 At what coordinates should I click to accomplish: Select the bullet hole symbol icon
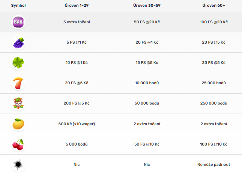coord(18,165)
